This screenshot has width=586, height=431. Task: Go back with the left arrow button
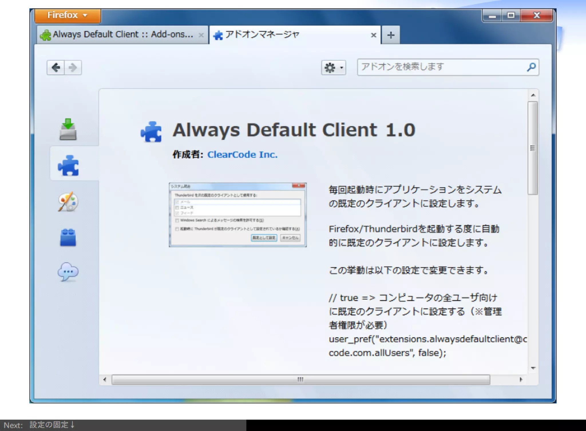point(56,67)
